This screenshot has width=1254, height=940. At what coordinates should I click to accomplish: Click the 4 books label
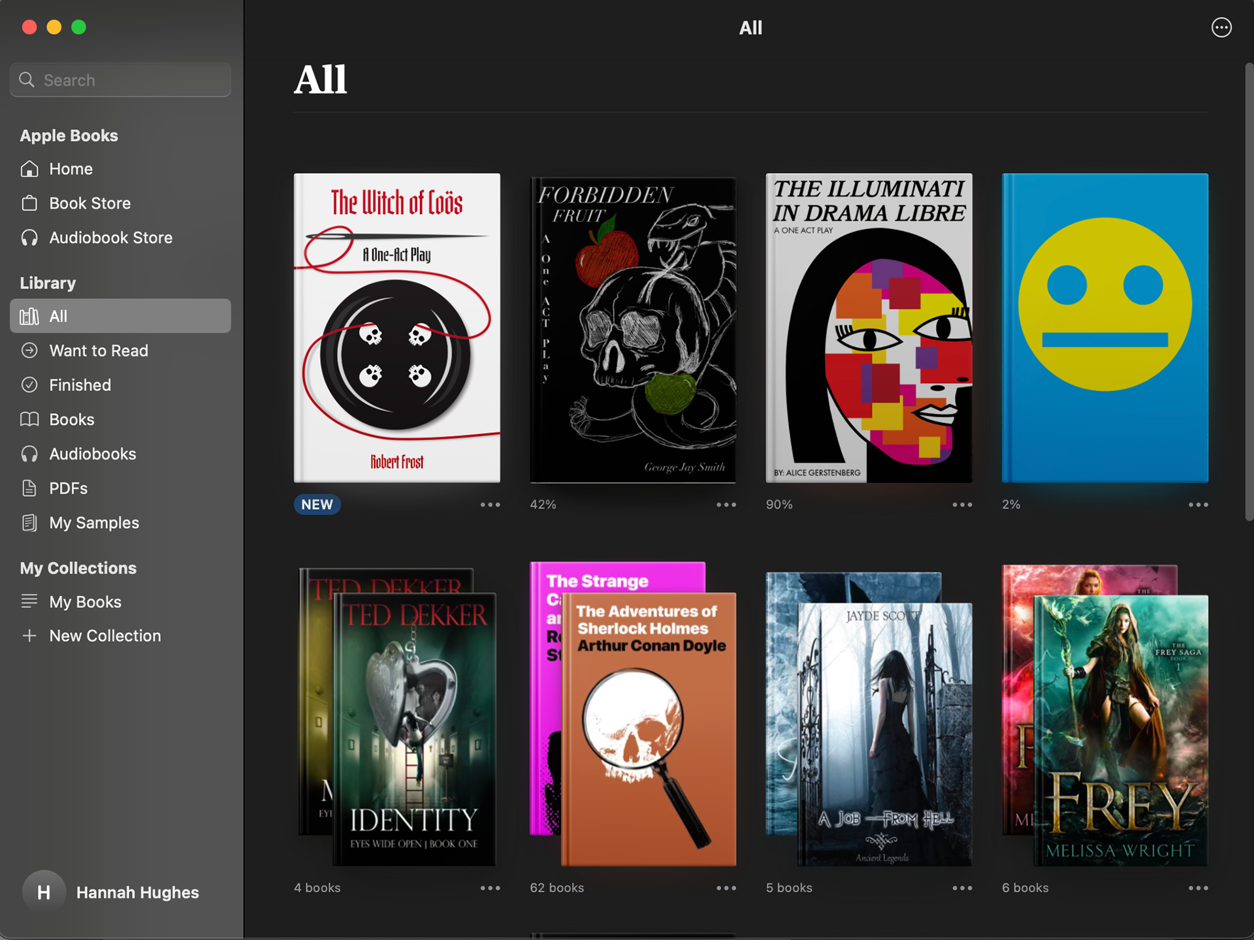pyautogui.click(x=317, y=888)
